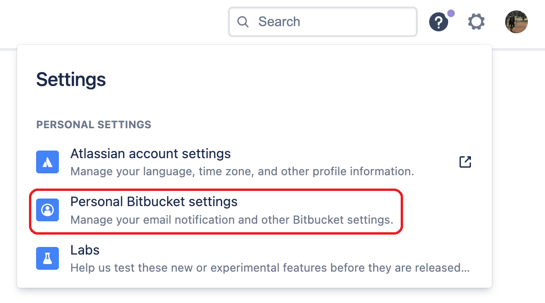This screenshot has height=303, width=545.
Task: Click the settings gear icon
Action: (476, 22)
